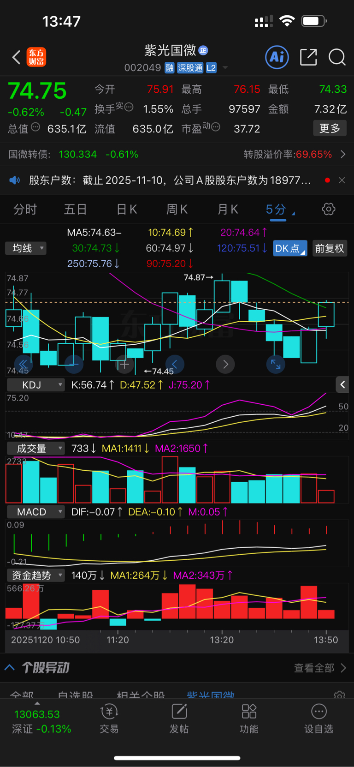Tap the 东方财富 logo icon
354x767 pixels.
tap(36, 57)
